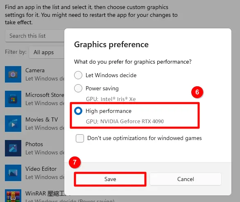Select the High performance radio button
The image size is (240, 202).
[78, 111]
